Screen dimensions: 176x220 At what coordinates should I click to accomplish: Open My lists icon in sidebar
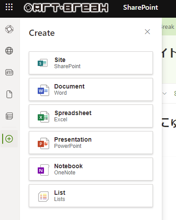coord(9,116)
